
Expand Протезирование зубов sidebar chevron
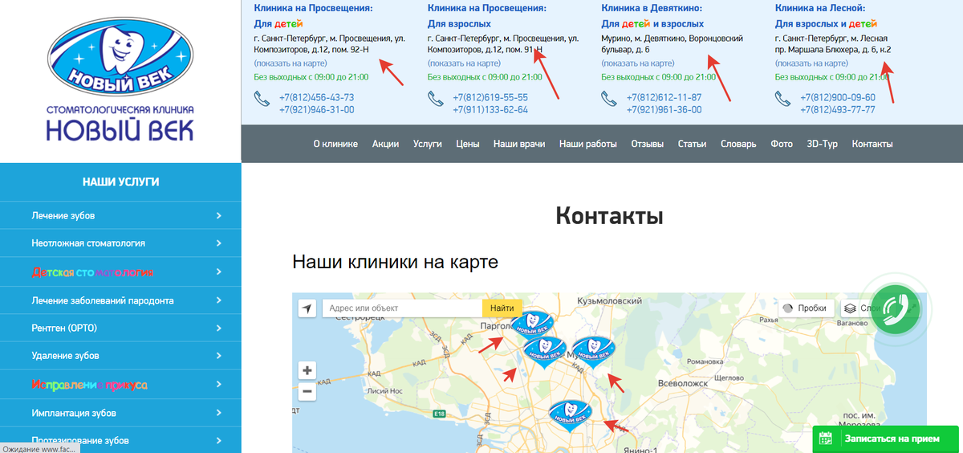click(219, 440)
